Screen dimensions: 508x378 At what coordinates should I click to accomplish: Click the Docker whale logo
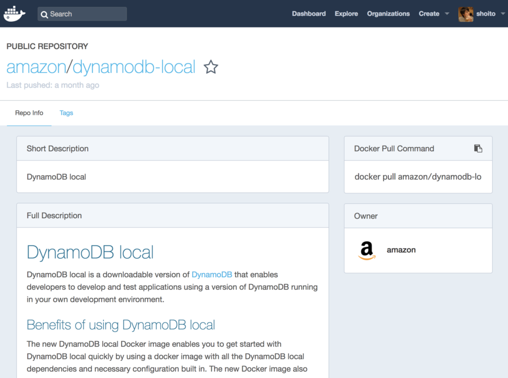click(14, 13)
